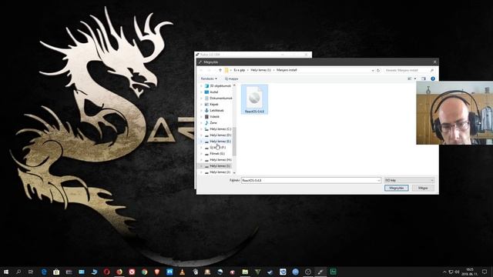This screenshot has height=277, width=493.
Task: Open the Windows Start menu
Action: (x=6, y=272)
